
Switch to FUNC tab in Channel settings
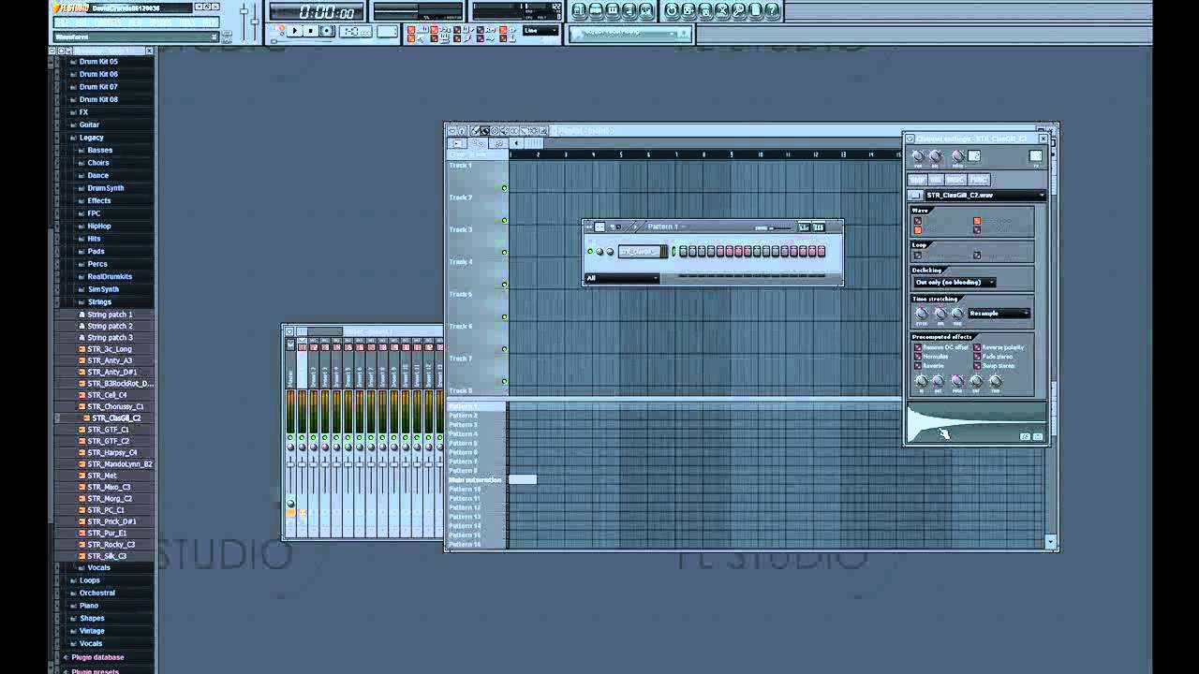[979, 179]
